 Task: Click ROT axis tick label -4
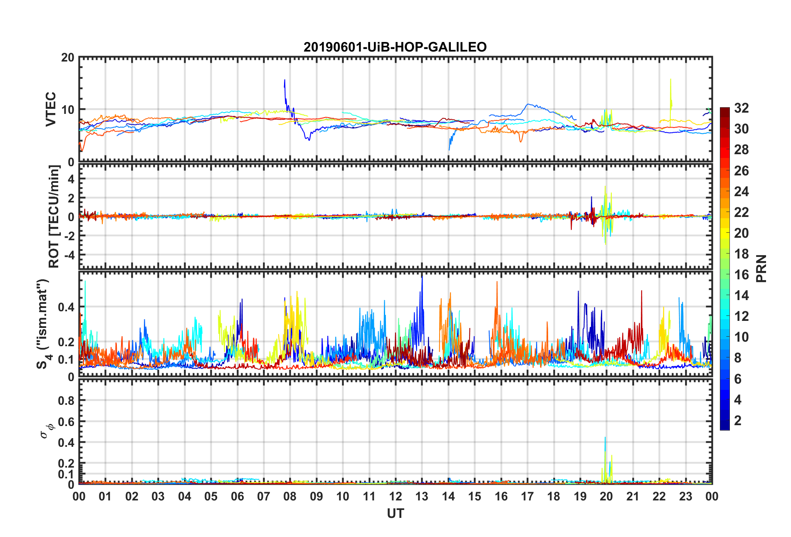point(69,254)
